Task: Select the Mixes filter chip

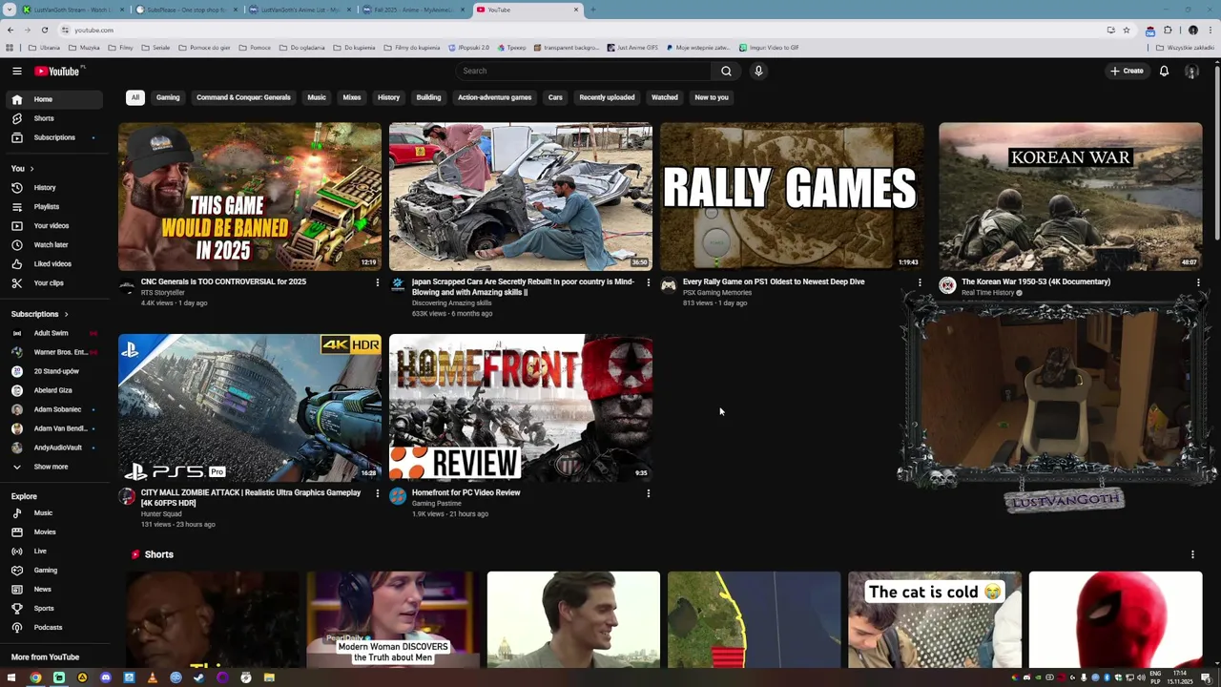Action: point(352,97)
